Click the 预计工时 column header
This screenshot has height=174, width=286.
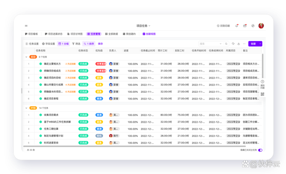click(162, 50)
